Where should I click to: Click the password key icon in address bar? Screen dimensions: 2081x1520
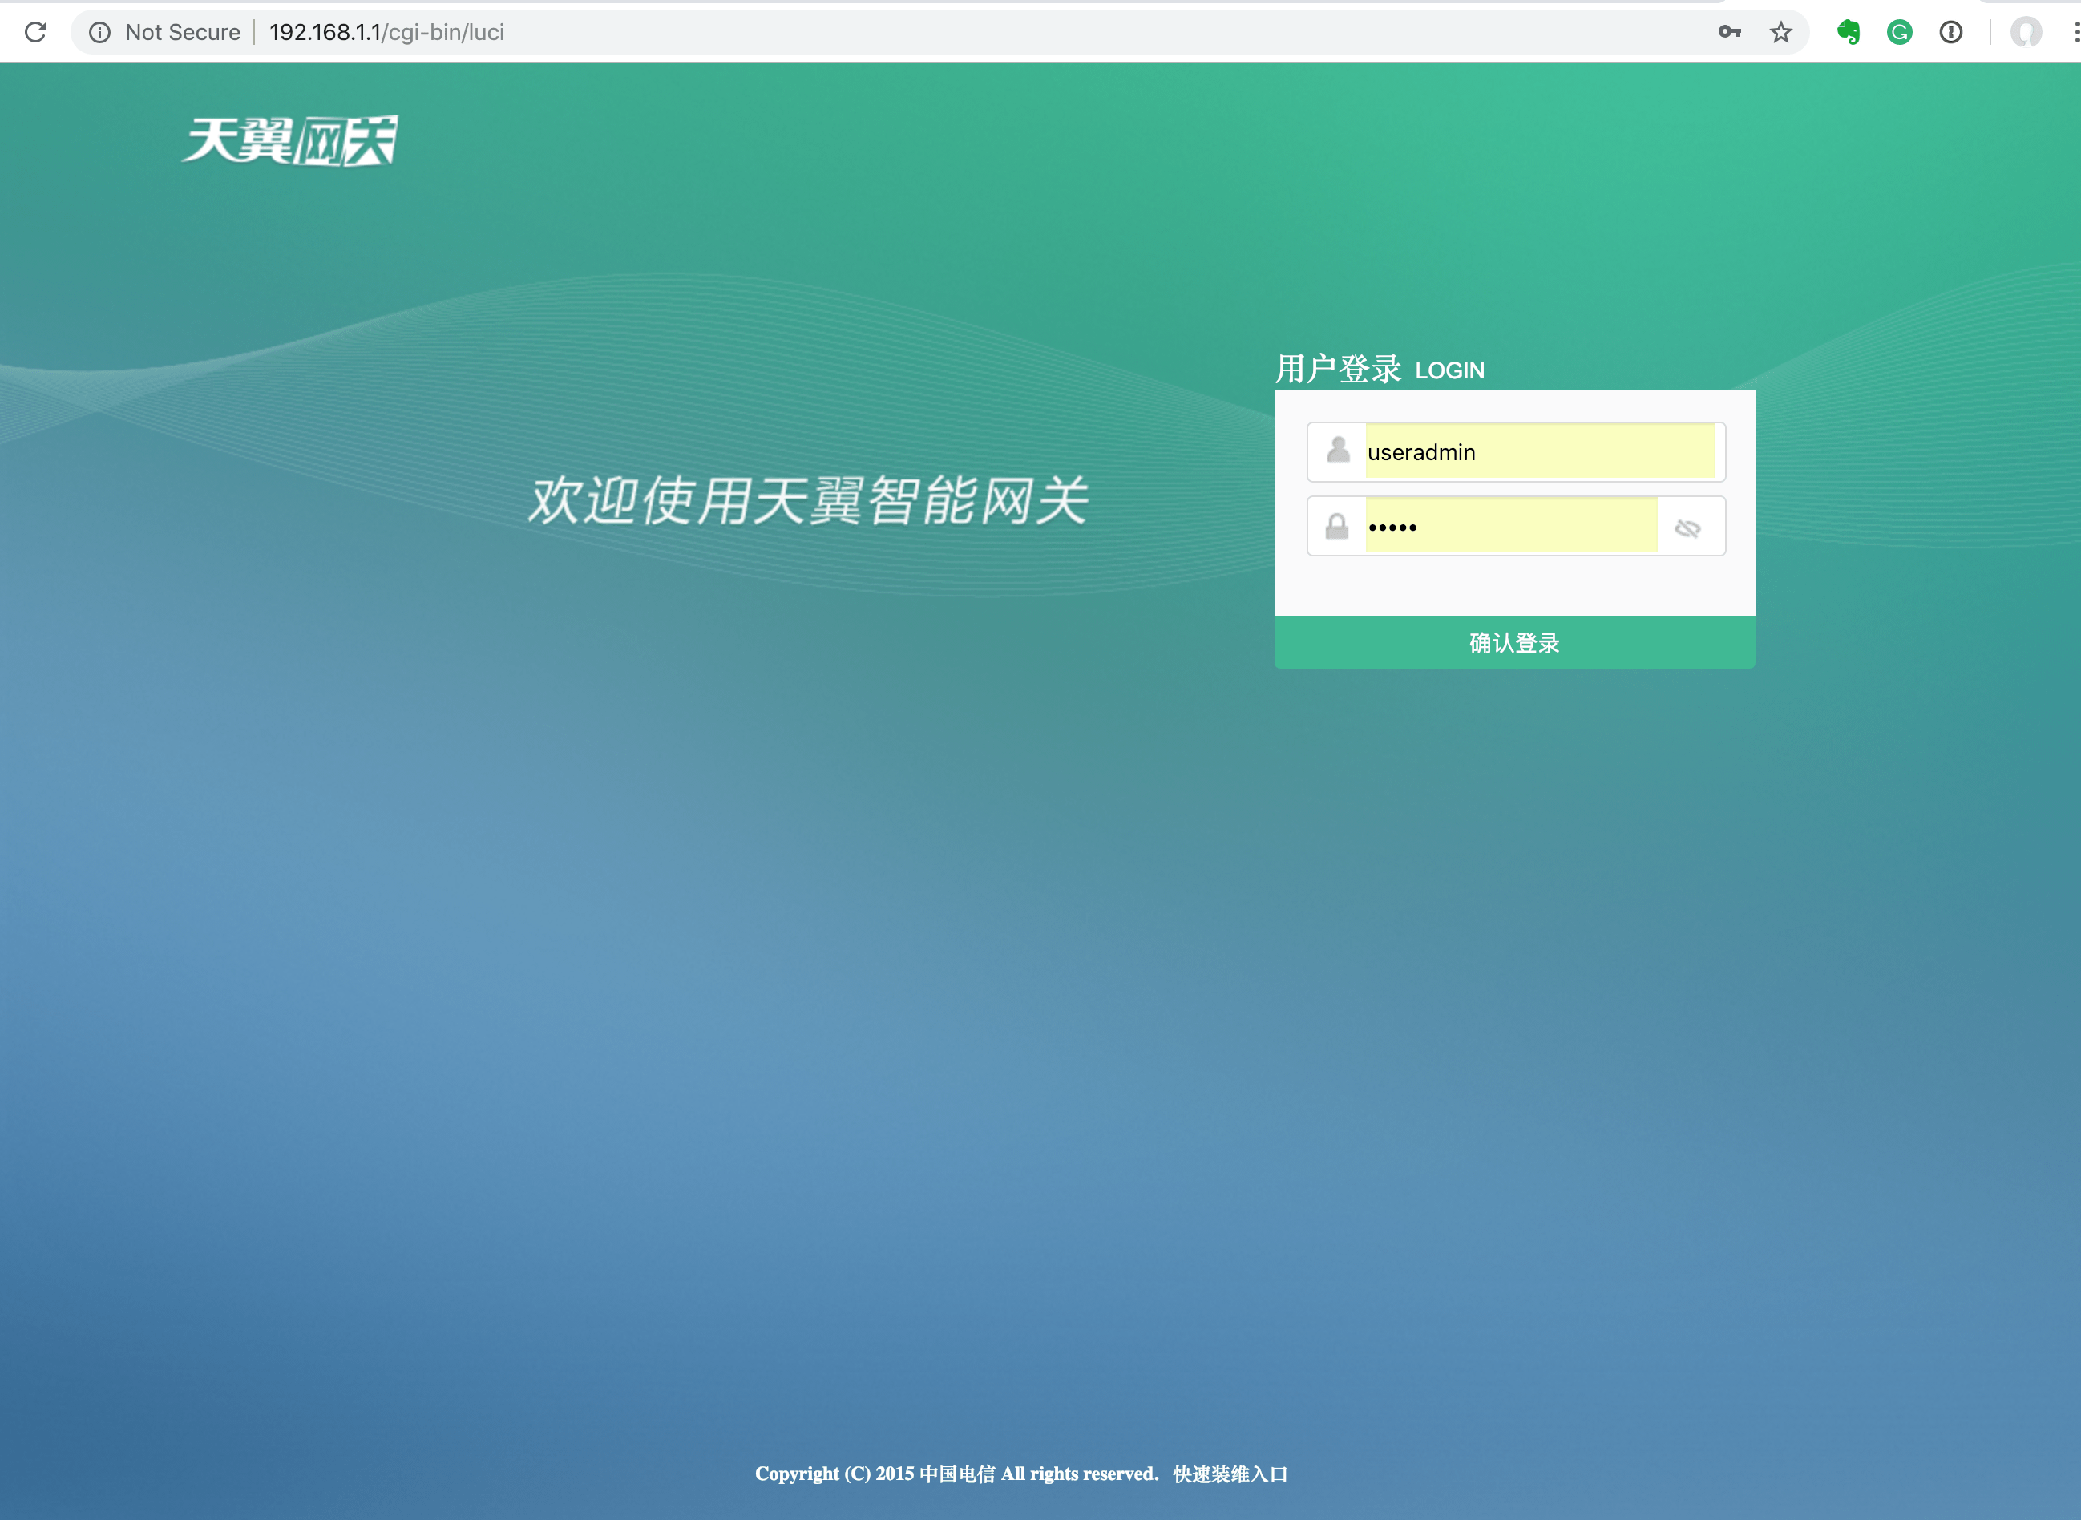pos(1731,30)
